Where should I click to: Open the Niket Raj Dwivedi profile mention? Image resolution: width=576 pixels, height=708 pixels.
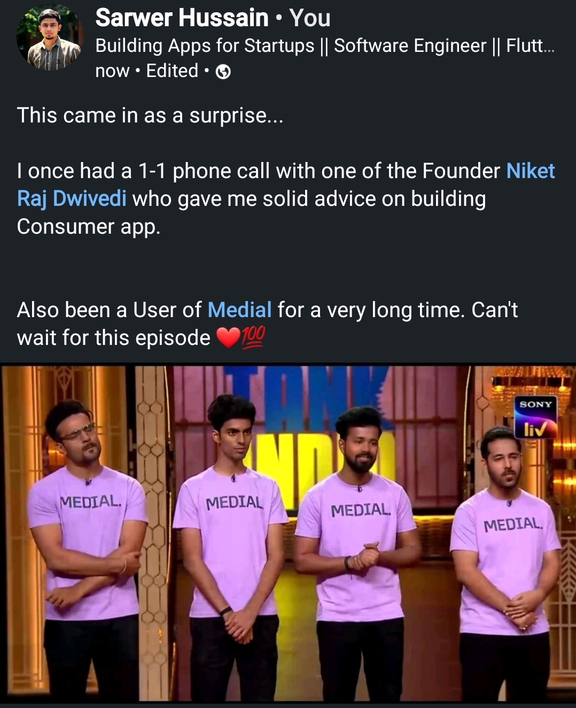(x=286, y=184)
